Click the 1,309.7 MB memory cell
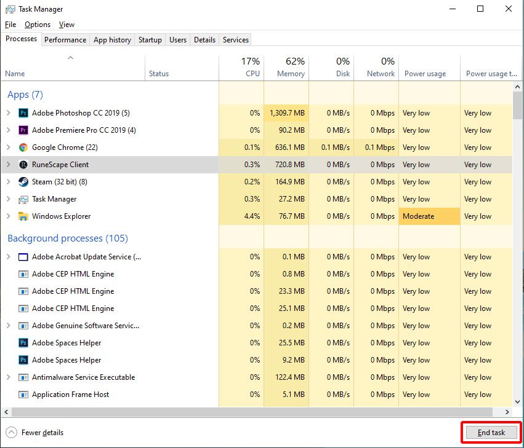 [286, 112]
